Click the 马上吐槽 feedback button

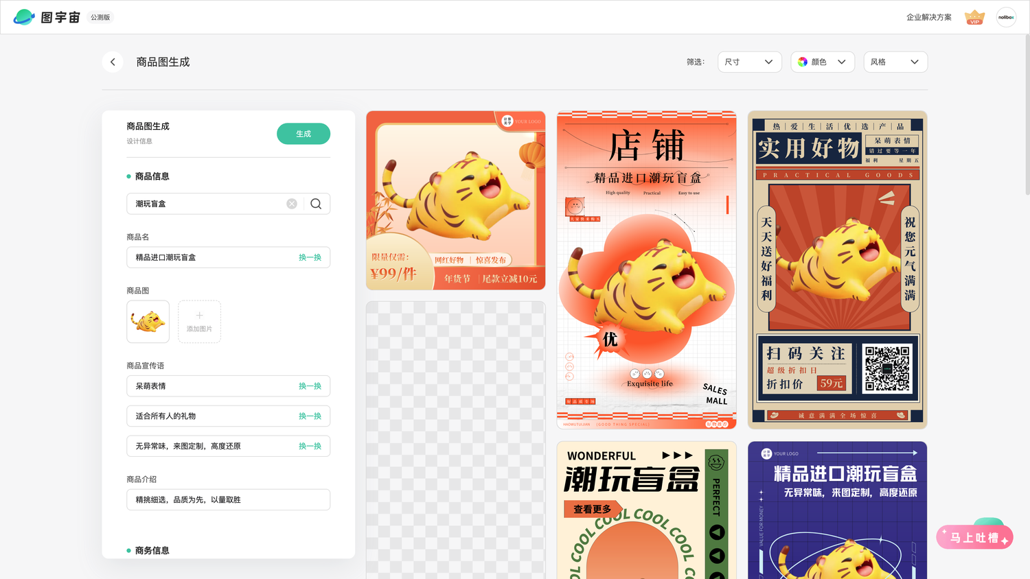point(974,537)
